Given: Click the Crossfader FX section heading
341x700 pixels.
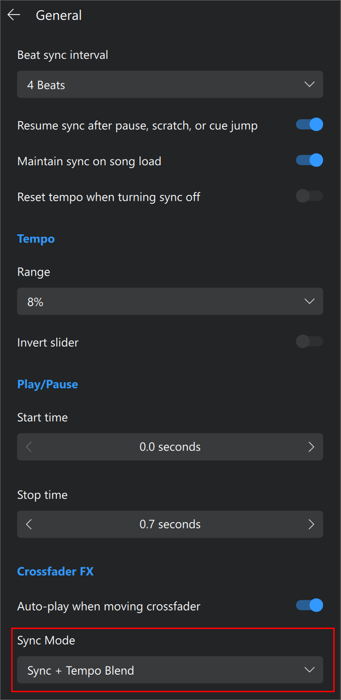Looking at the screenshot, I should coord(55,571).
